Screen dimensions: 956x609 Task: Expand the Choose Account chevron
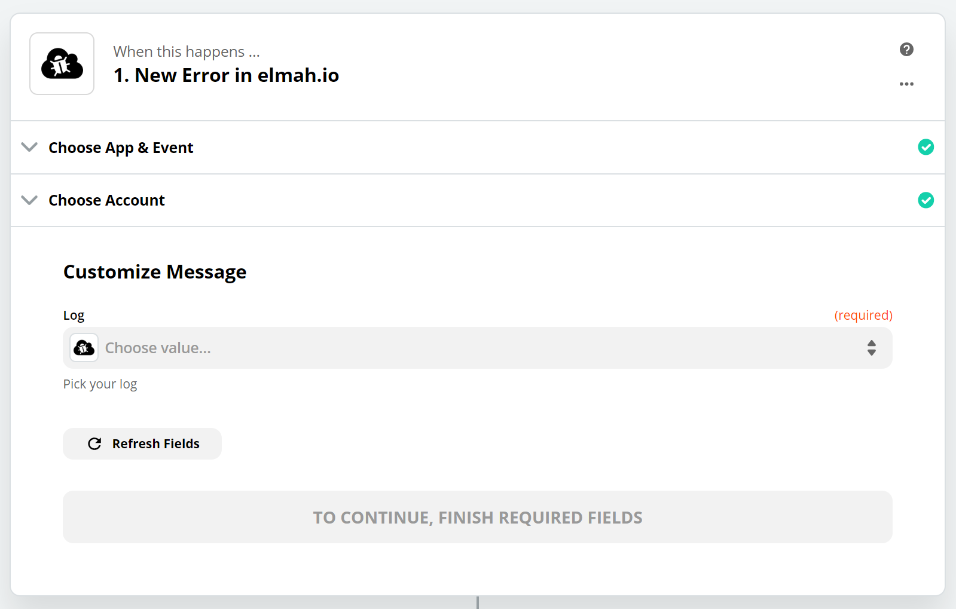pos(29,200)
